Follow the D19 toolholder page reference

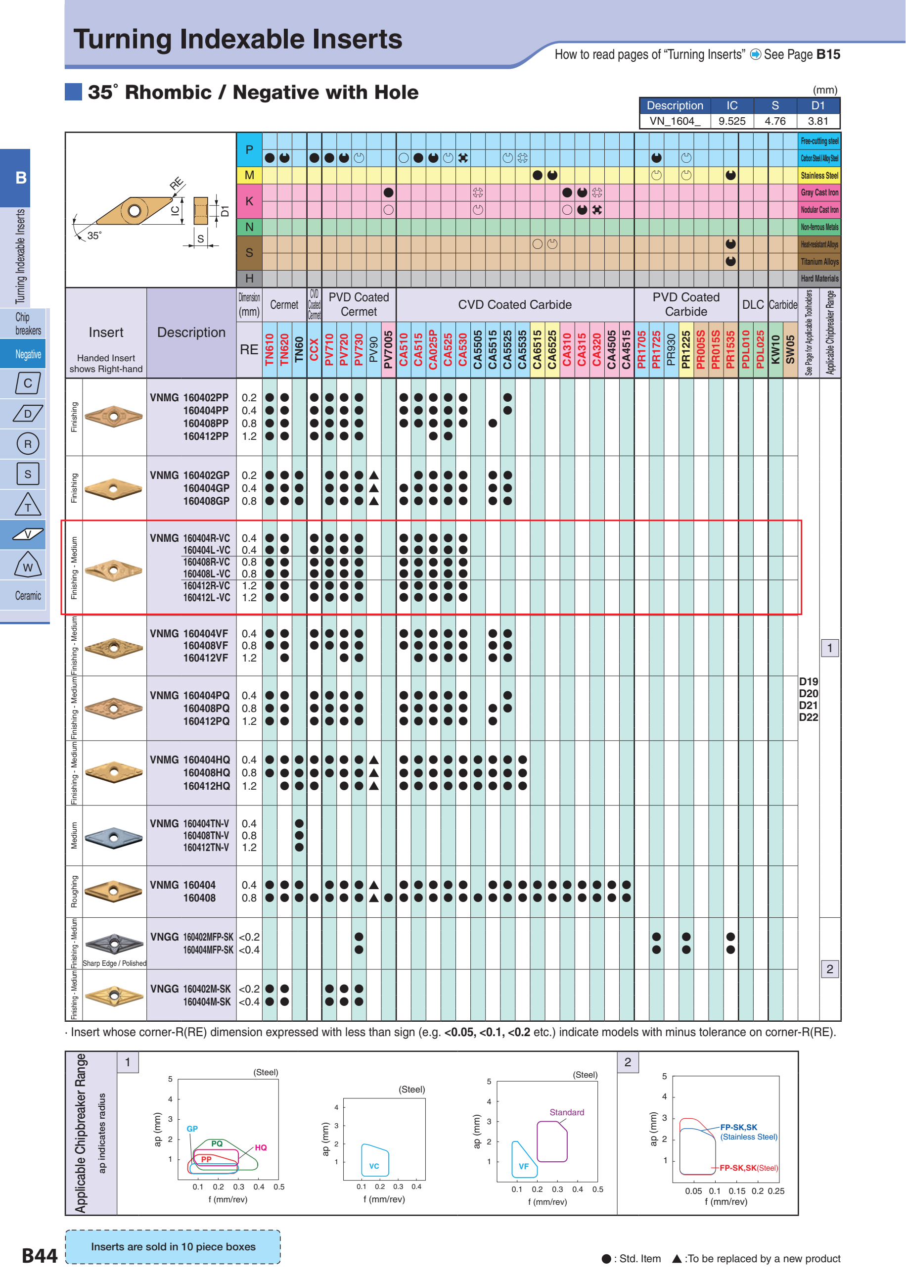tap(808, 681)
